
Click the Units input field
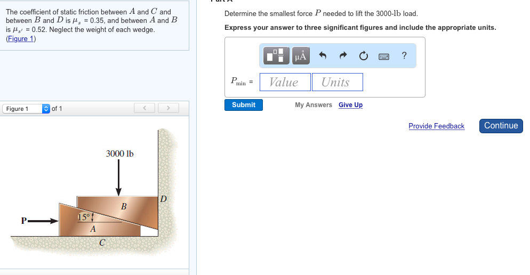point(338,82)
